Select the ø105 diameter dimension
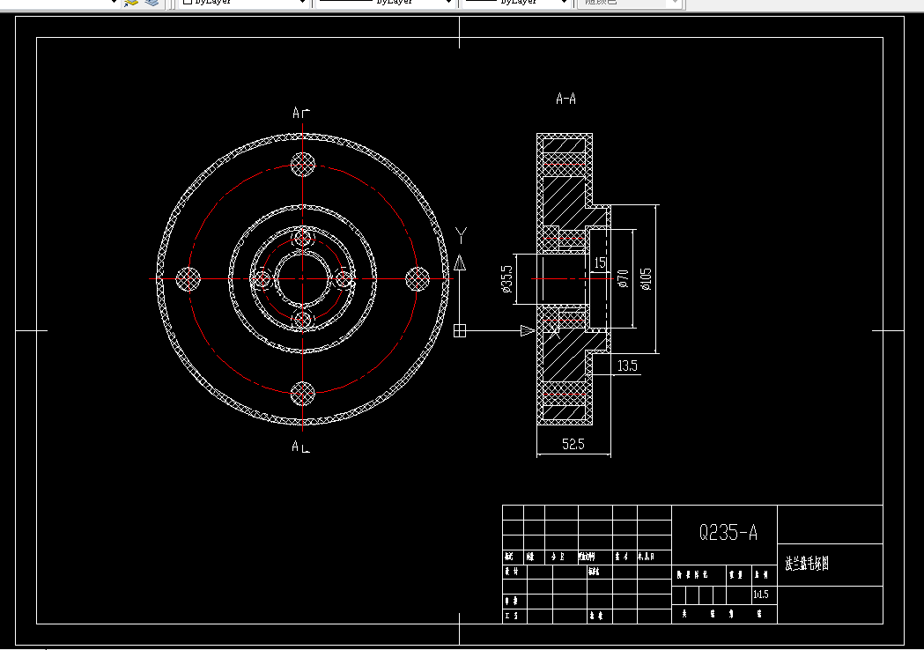The height and width of the screenshot is (650, 924). point(647,279)
